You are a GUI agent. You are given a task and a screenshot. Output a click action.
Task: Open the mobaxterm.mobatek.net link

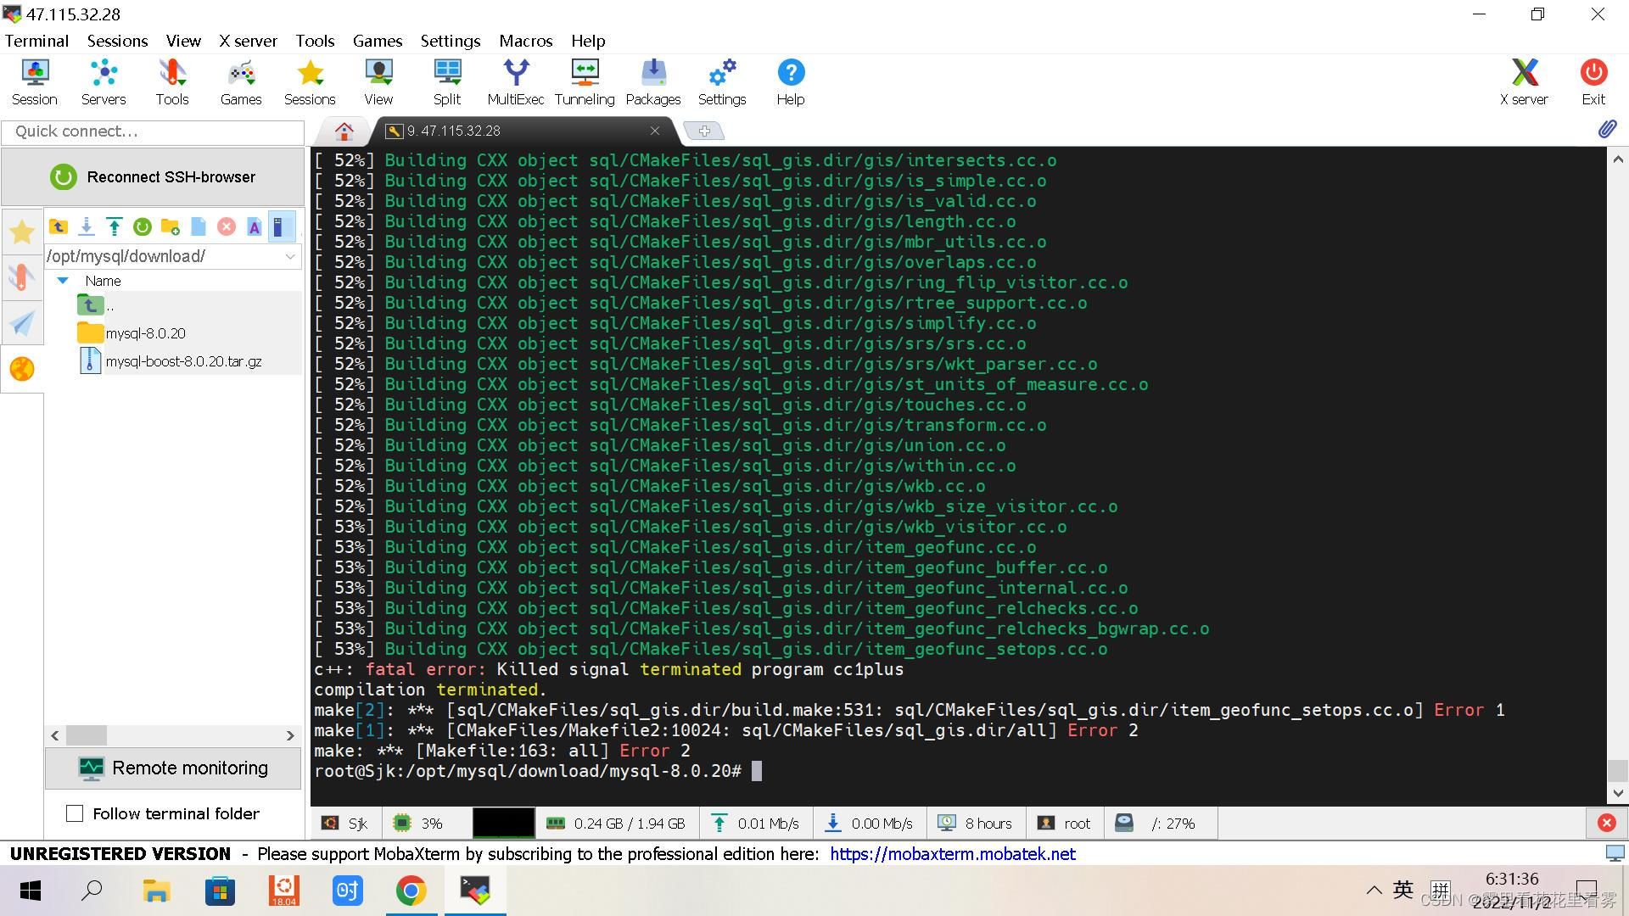pyautogui.click(x=953, y=854)
